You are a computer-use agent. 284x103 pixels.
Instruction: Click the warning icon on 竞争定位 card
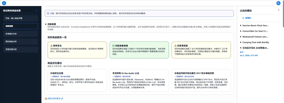pos(52,46)
